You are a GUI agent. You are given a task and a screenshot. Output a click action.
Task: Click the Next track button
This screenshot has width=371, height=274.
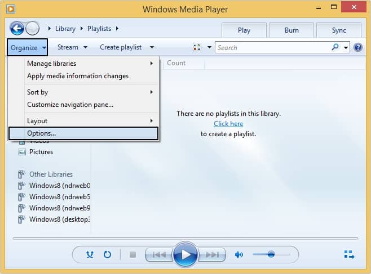point(212,255)
